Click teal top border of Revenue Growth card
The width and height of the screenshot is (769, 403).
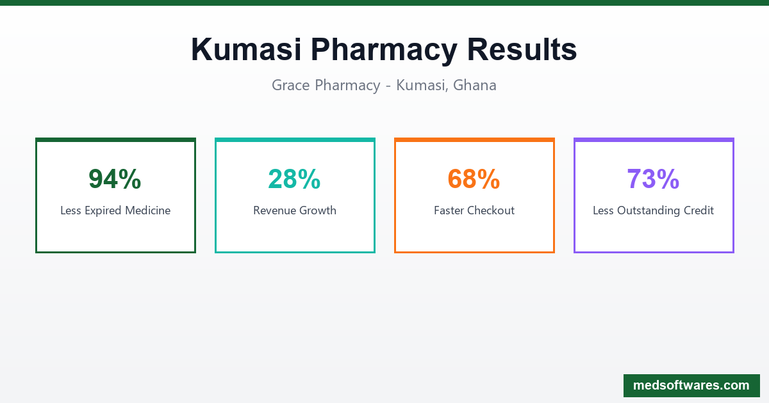tap(295, 139)
